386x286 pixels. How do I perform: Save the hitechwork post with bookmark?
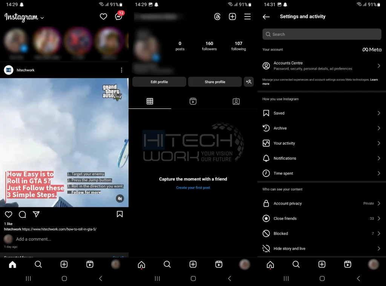119,214
